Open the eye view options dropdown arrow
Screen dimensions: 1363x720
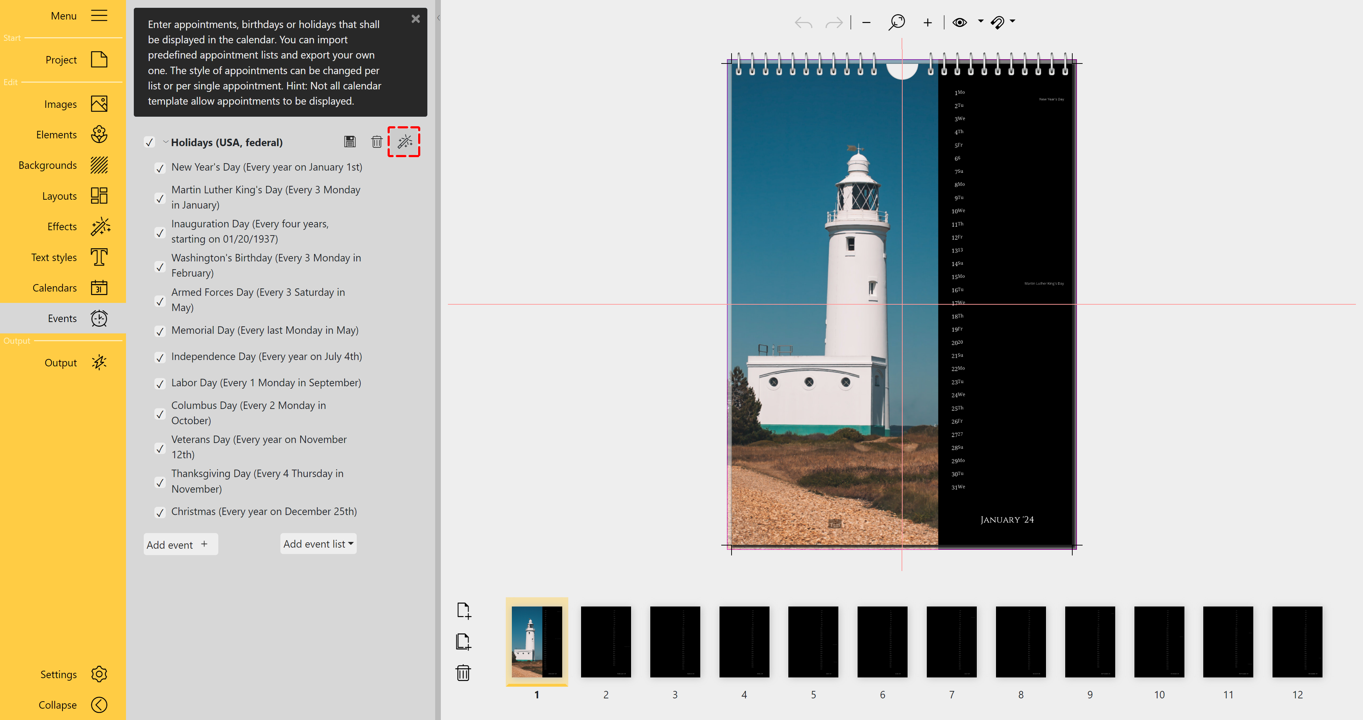click(x=980, y=22)
